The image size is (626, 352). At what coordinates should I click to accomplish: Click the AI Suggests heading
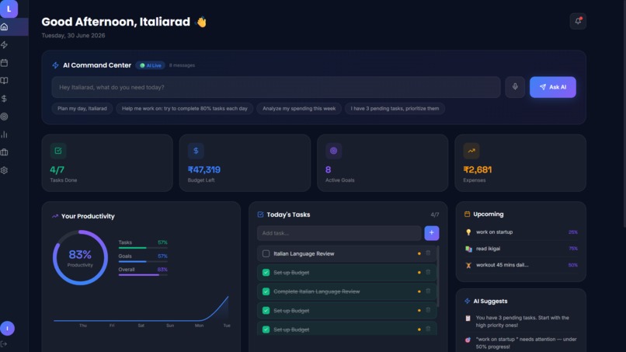[490, 301]
